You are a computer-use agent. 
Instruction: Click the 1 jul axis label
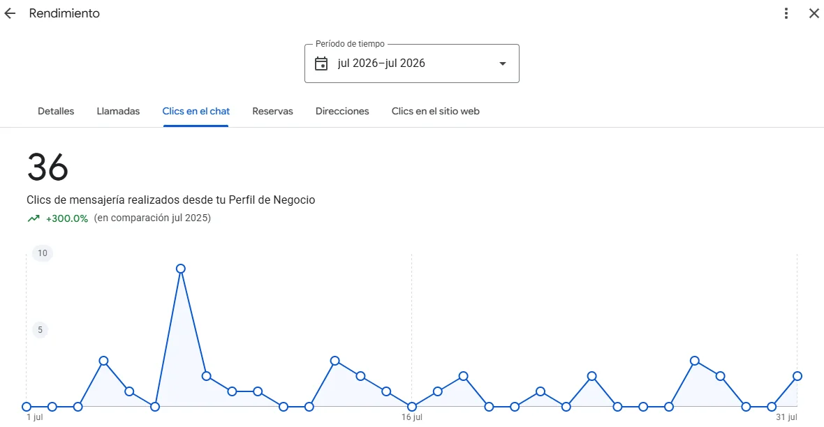coord(35,417)
